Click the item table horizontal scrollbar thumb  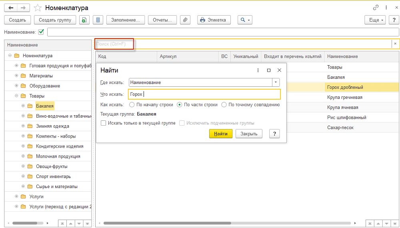pos(167,223)
